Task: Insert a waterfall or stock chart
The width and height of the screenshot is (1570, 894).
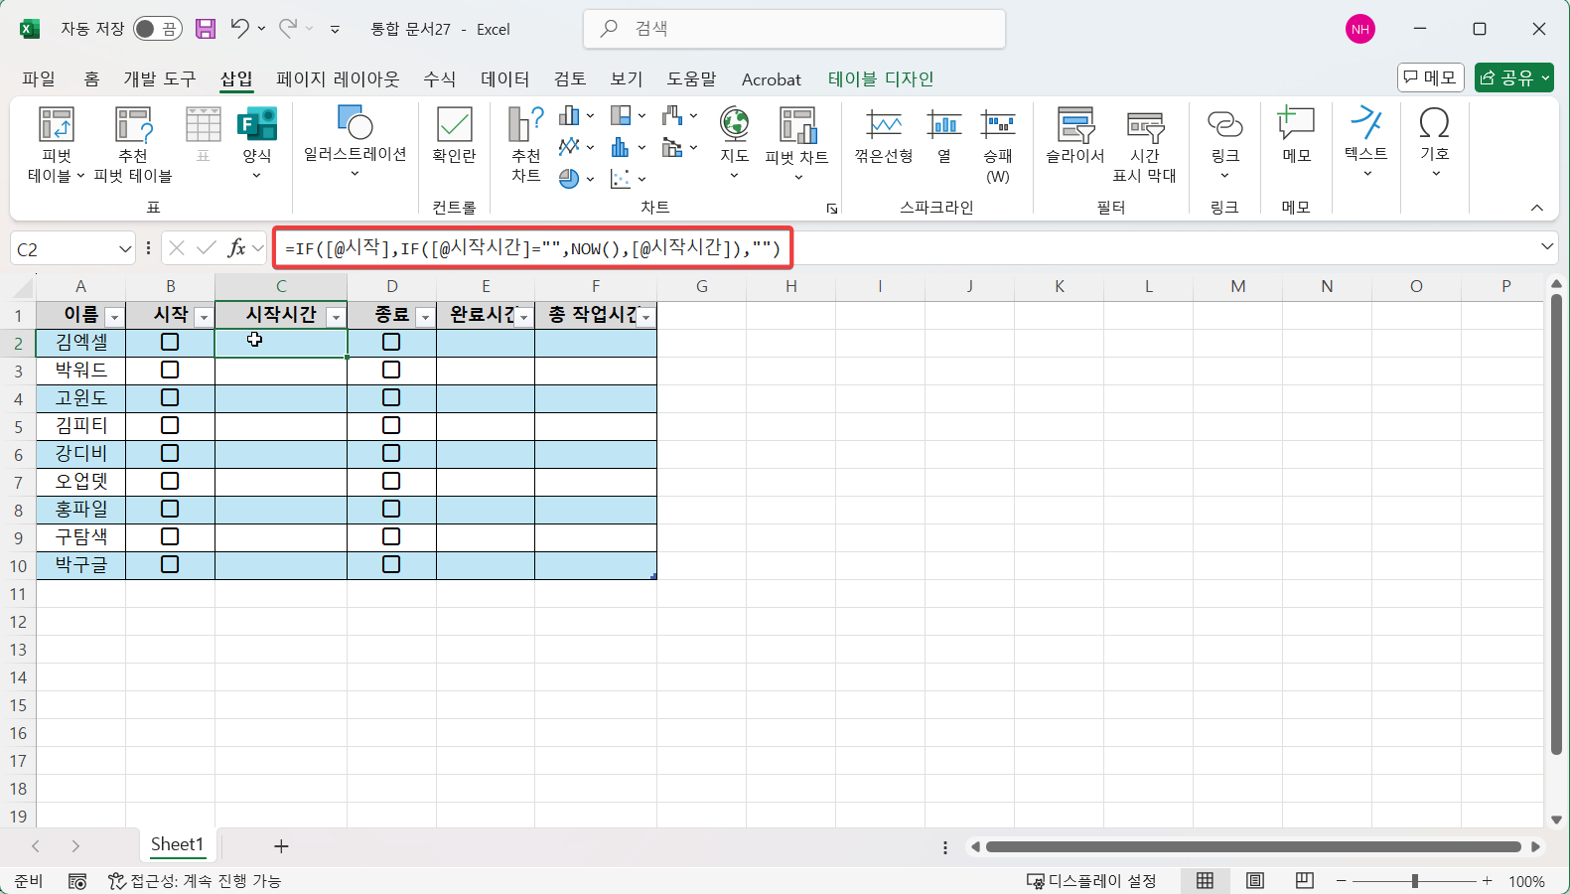Action: (679, 116)
